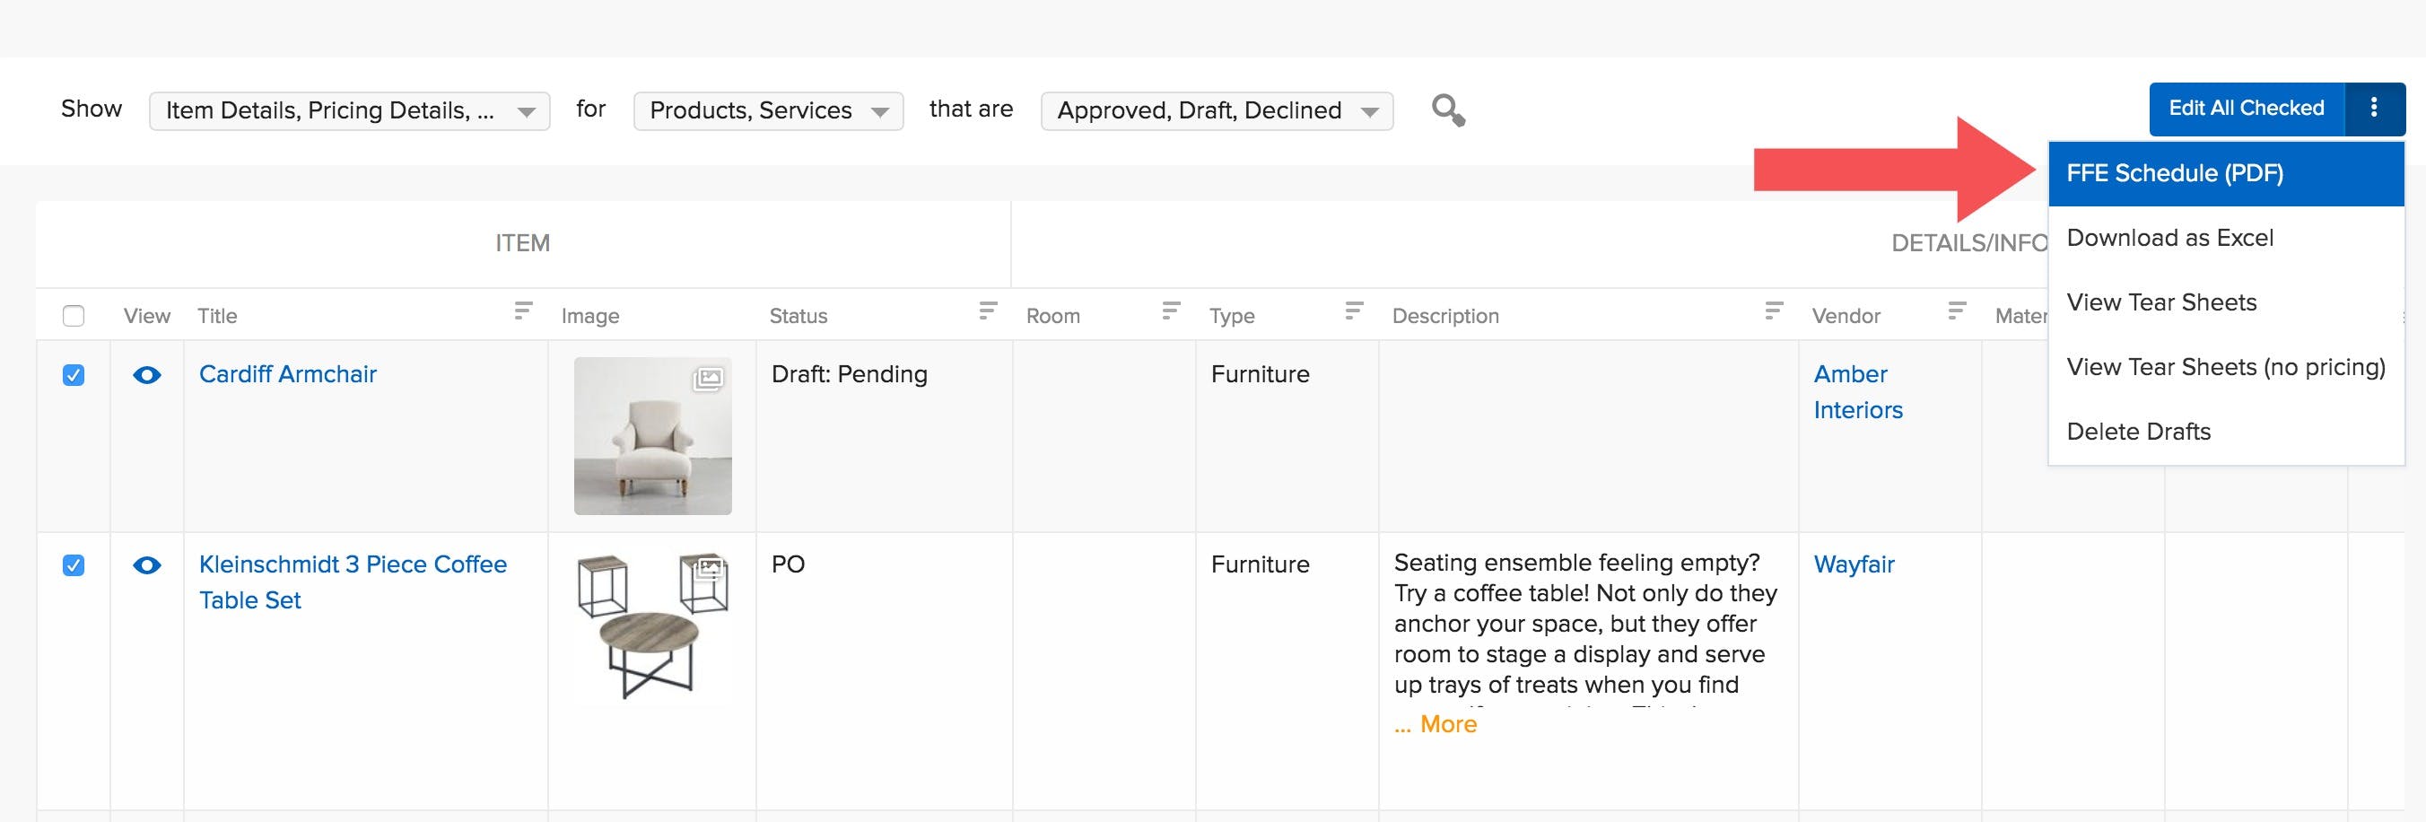Open the Wayfair vendor link
The width and height of the screenshot is (2426, 822).
[x=1853, y=565]
